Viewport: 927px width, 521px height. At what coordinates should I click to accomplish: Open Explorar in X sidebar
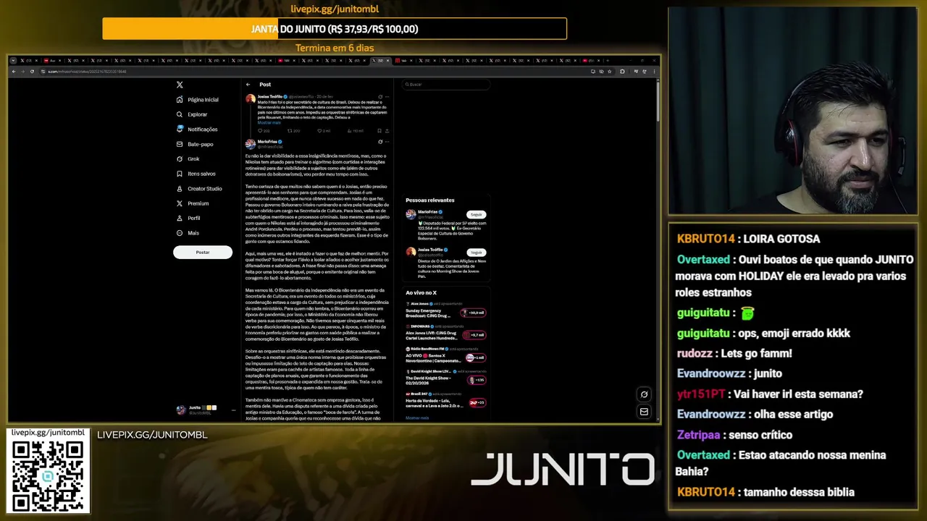[192, 114]
